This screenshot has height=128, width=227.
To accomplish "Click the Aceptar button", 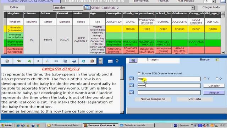I will click(214, 92).
